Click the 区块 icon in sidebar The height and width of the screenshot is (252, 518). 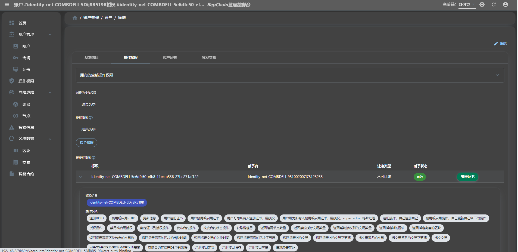16,150
